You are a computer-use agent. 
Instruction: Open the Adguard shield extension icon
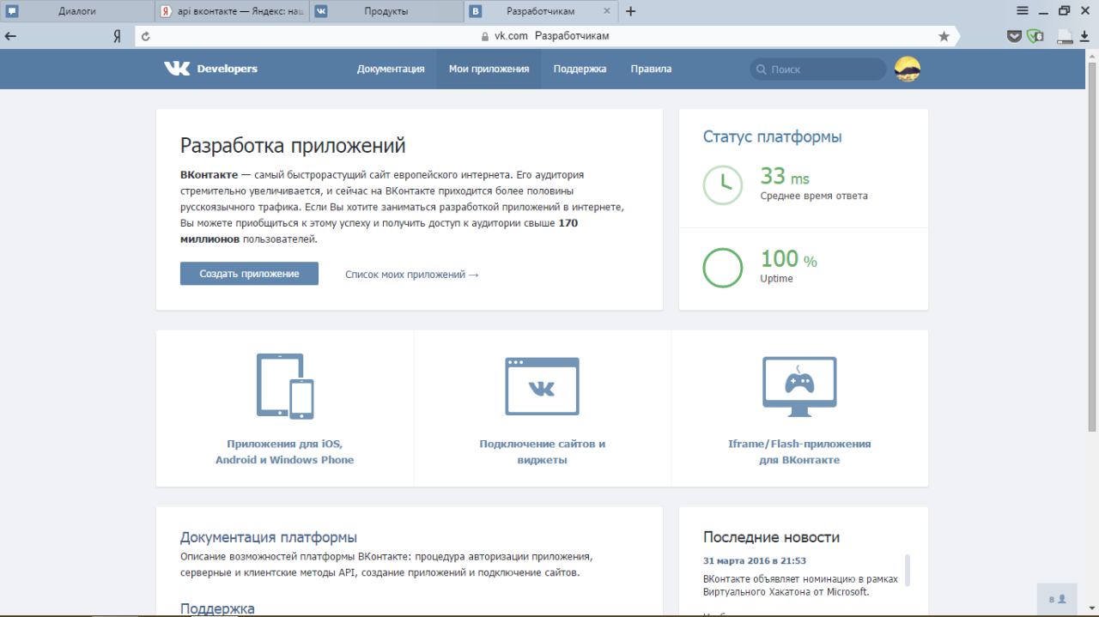(1035, 36)
